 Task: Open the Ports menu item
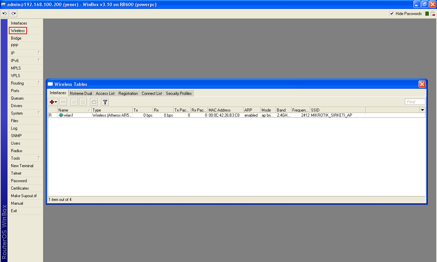point(26,91)
